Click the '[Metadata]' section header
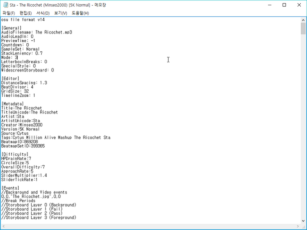 point(12,104)
